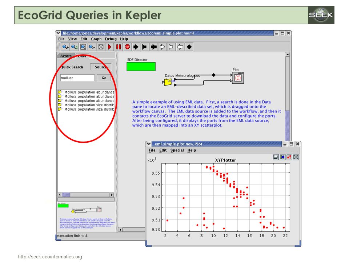Image resolution: width=349 pixels, height=262 pixels.
Task: Open the File menu in the Plot window
Action: (x=152, y=150)
